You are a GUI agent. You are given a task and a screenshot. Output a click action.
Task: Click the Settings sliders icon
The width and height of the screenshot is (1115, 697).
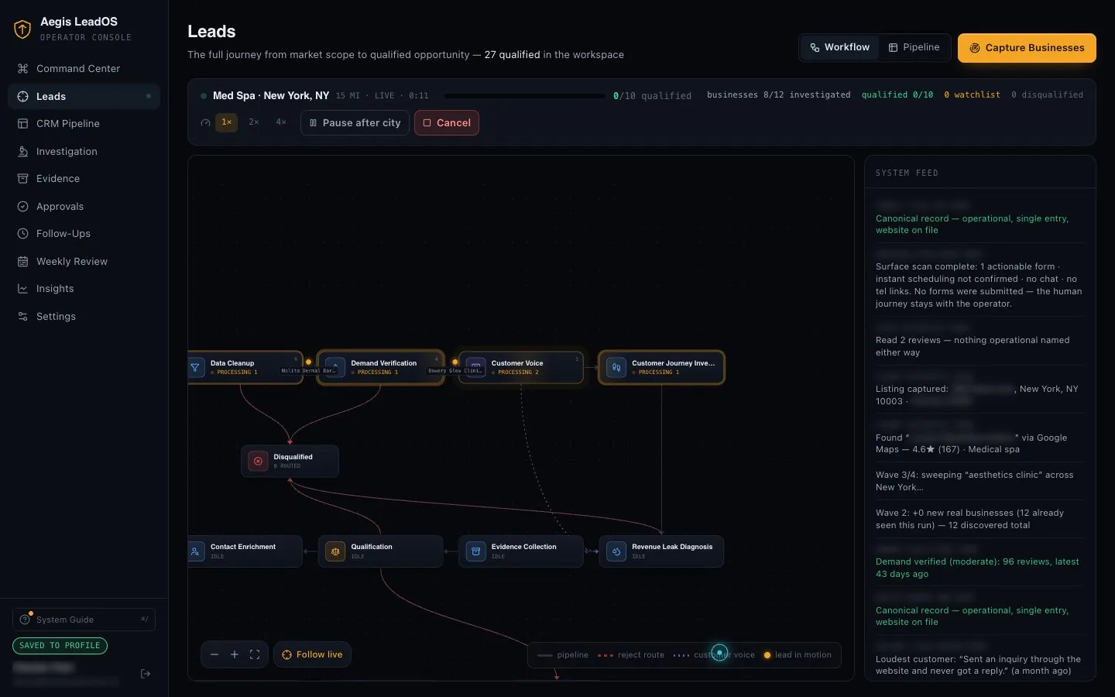coord(22,317)
